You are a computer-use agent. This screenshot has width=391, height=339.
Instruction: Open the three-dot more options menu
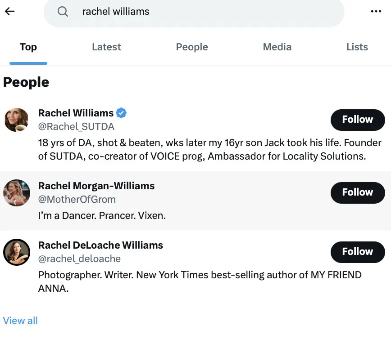pos(376,12)
